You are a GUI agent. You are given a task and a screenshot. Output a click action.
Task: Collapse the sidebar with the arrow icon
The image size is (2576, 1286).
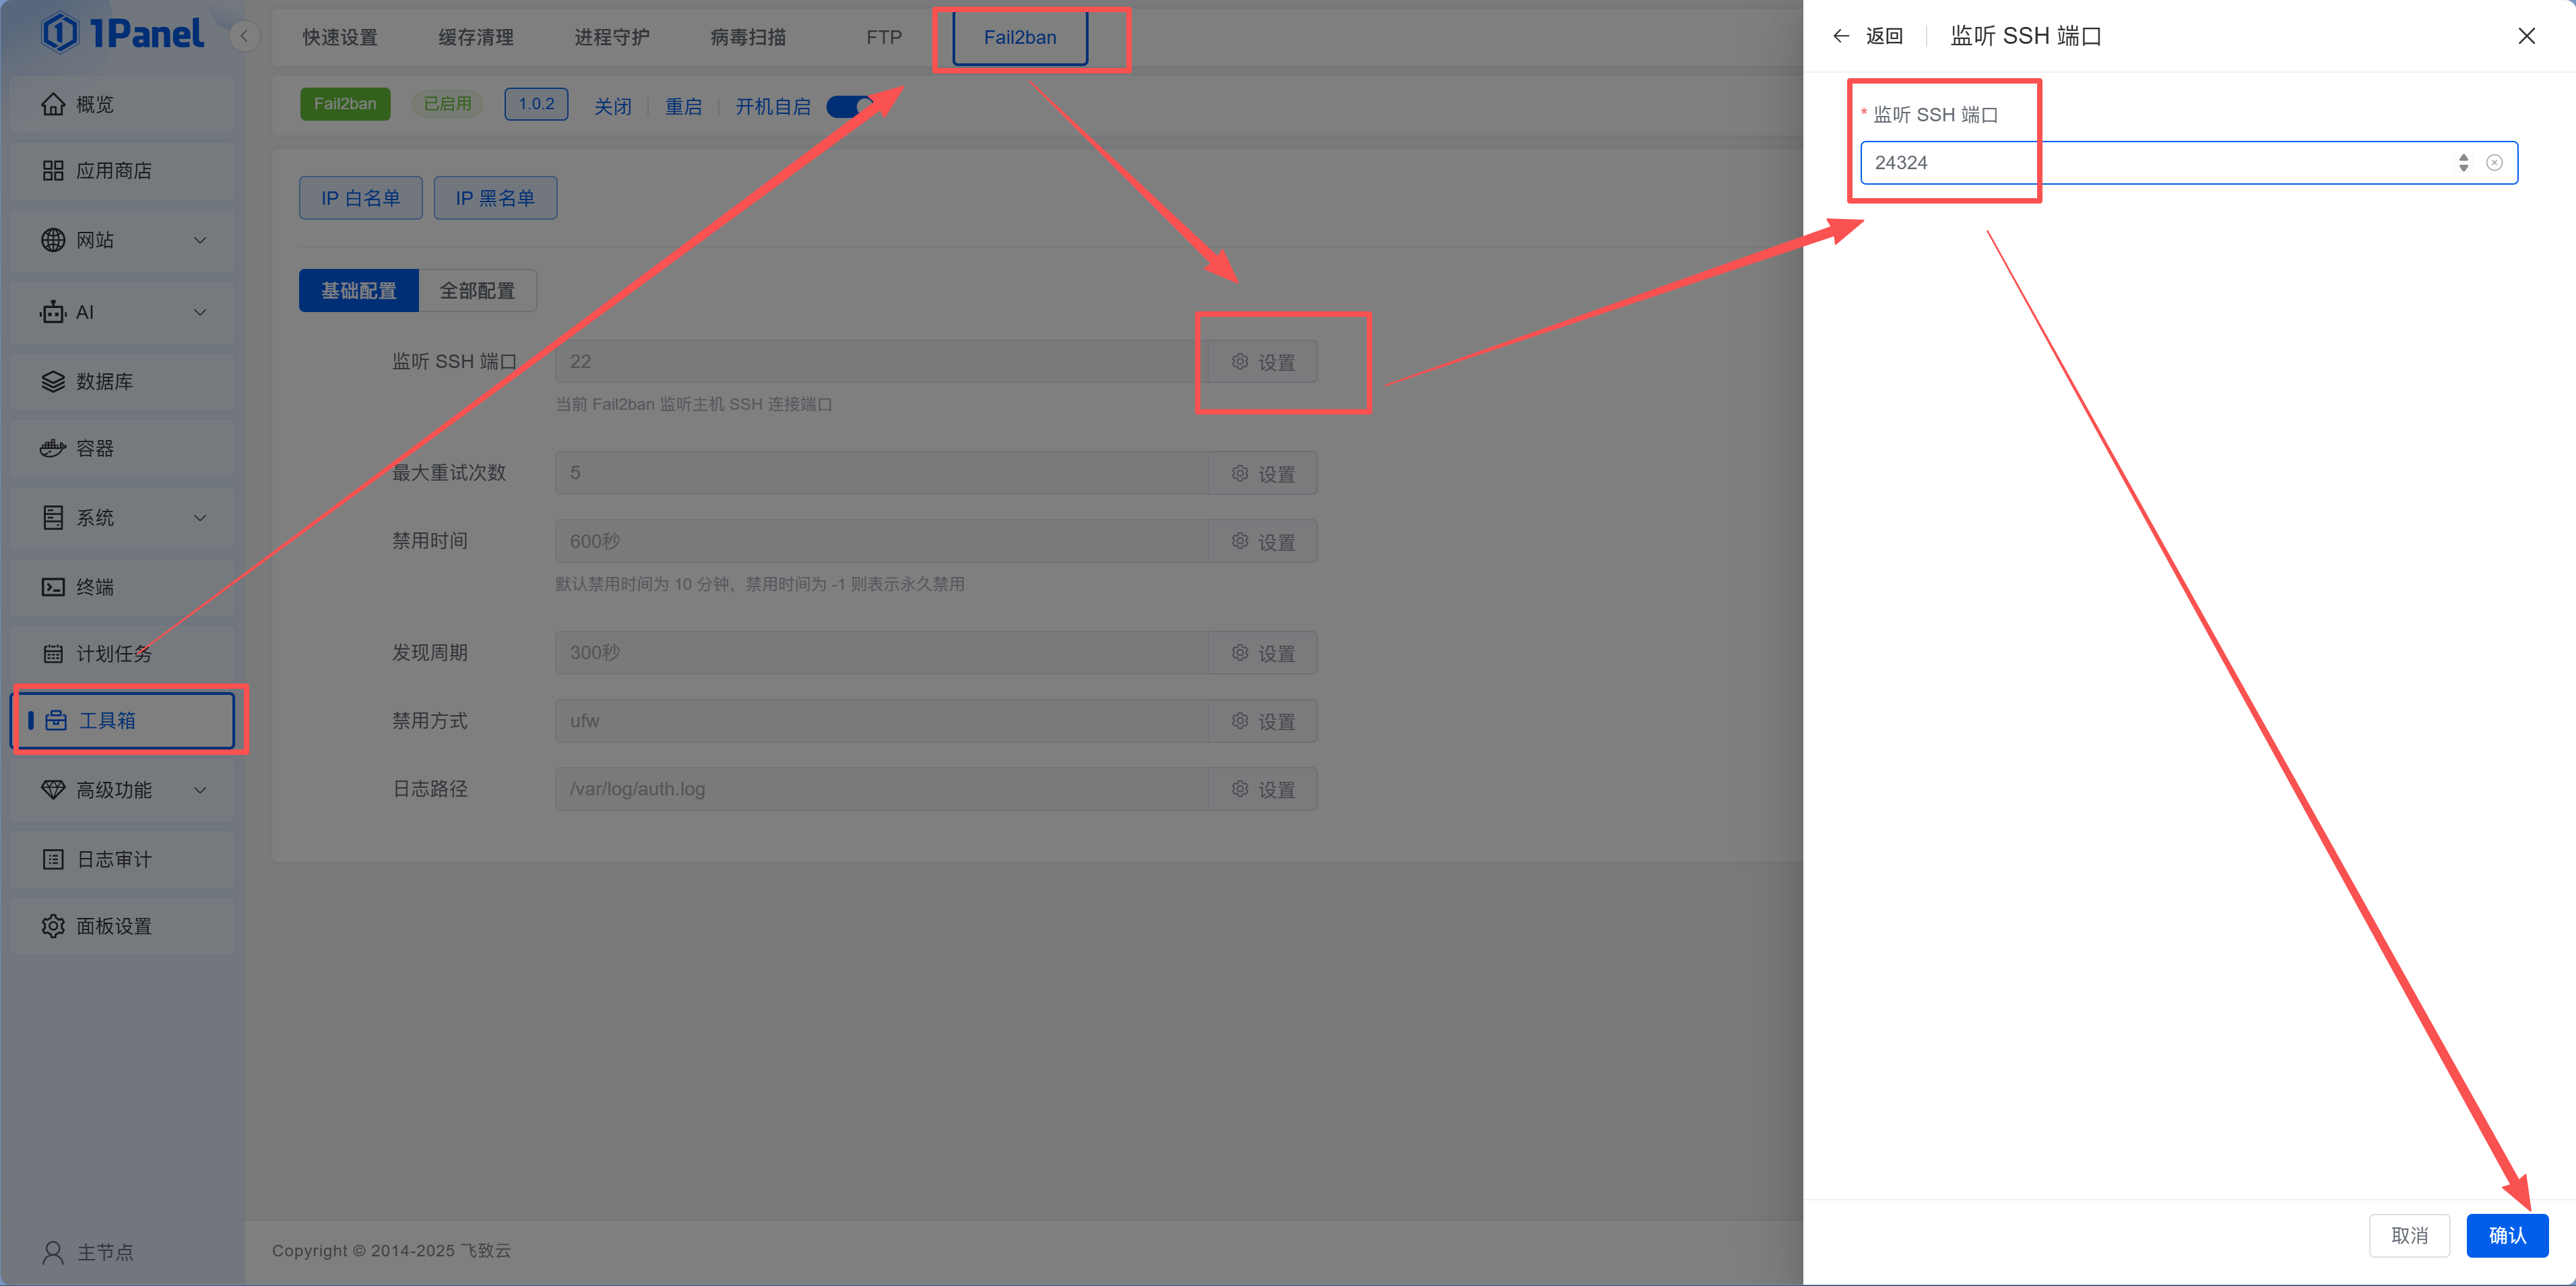tap(245, 35)
